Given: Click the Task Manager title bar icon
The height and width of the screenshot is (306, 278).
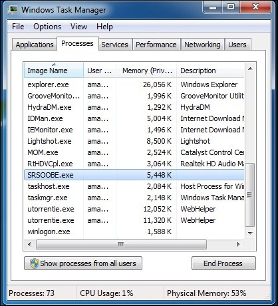Looking at the screenshot, I should pyautogui.click(x=13, y=9).
